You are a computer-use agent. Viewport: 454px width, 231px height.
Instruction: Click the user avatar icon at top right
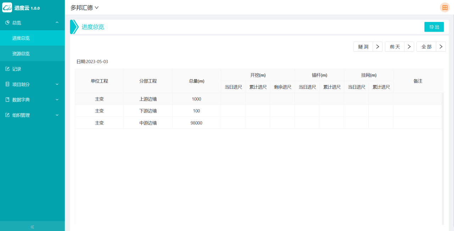(444, 7)
